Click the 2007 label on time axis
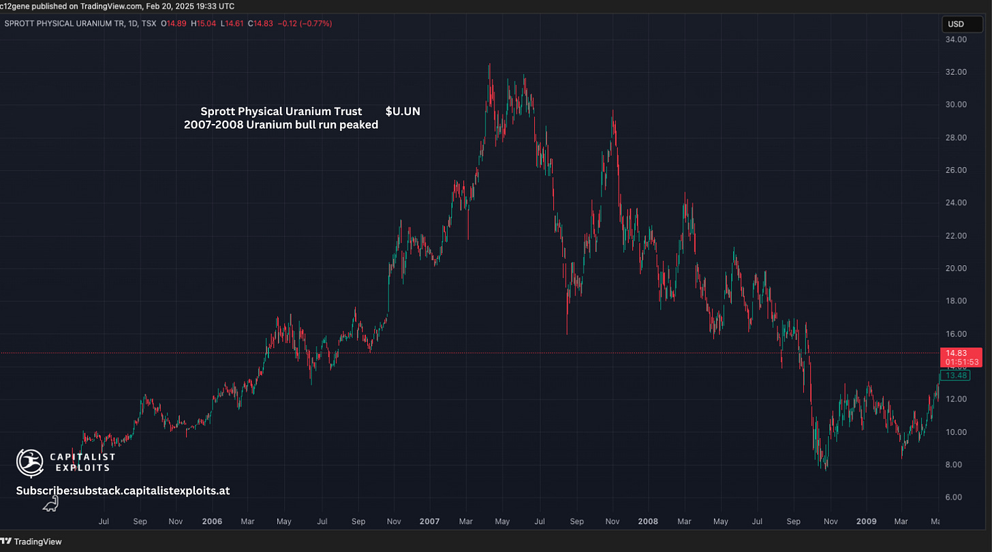992x552 pixels. coord(429,522)
